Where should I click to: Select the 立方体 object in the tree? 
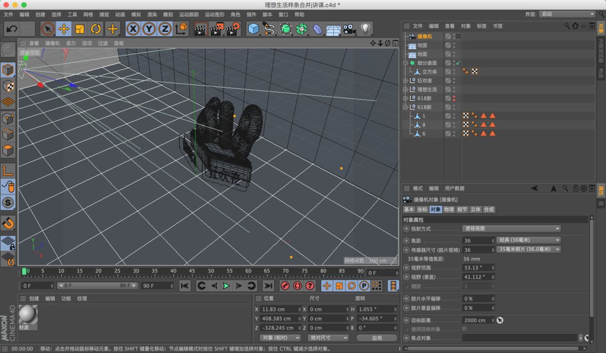pos(430,72)
